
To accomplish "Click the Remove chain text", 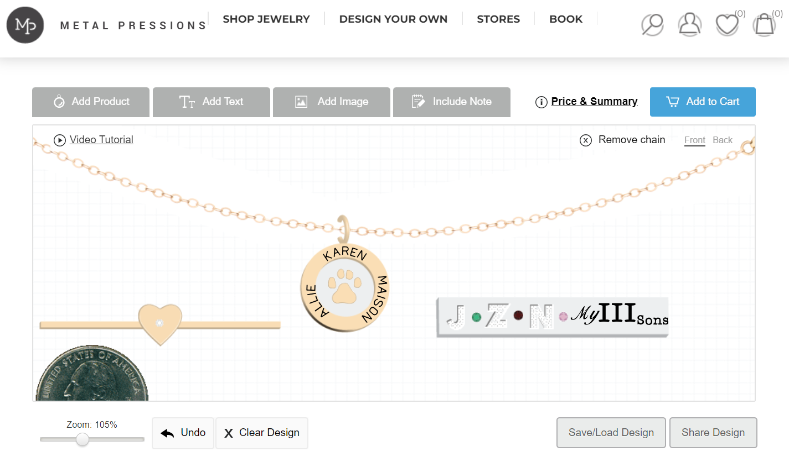I will [x=632, y=140].
